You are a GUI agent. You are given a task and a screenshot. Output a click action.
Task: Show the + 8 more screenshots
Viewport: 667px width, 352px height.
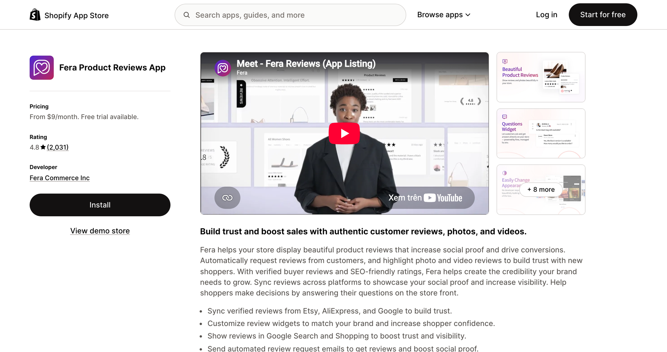tap(541, 189)
